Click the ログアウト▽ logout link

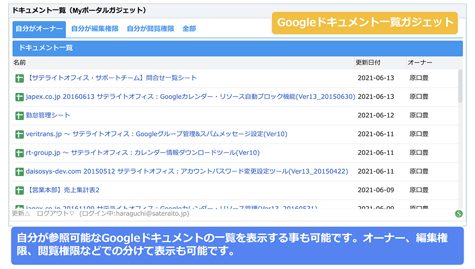coord(56,214)
